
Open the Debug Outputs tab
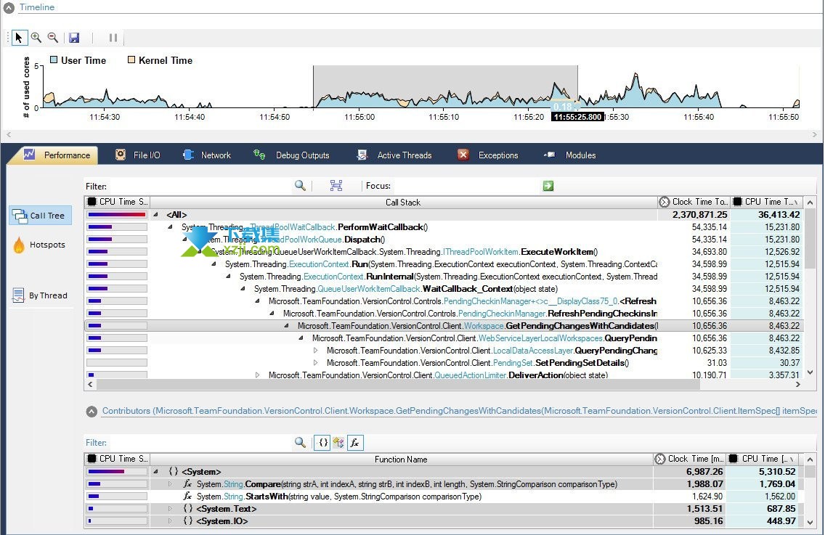pos(291,155)
